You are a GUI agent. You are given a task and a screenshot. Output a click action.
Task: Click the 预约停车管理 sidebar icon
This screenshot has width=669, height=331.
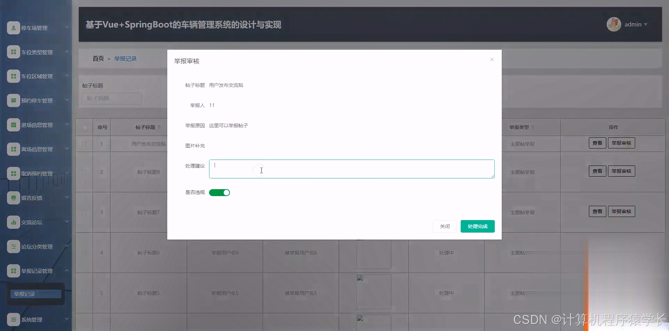(x=14, y=100)
